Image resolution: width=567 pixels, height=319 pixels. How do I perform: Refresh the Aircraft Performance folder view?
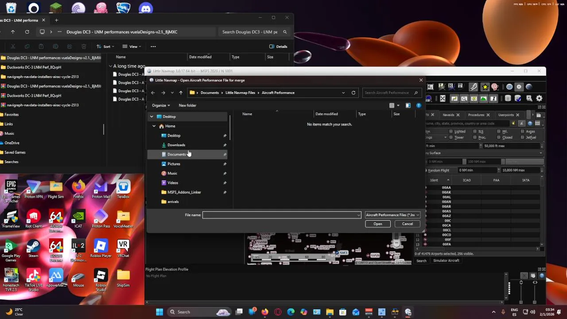(x=353, y=93)
